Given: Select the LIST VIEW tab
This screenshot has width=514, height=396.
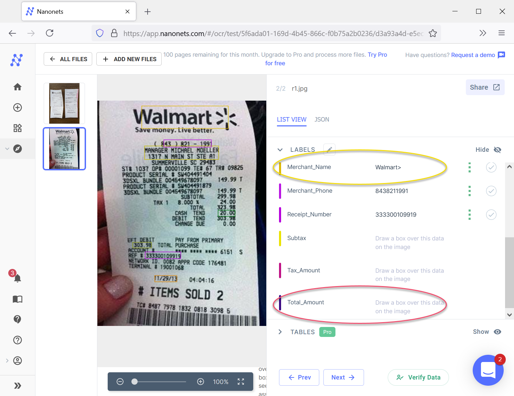Looking at the screenshot, I should [x=291, y=120].
